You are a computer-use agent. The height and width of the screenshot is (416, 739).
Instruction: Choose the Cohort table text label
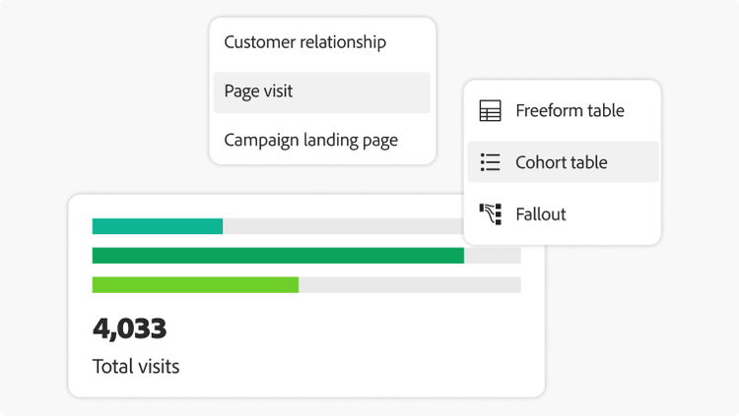561,162
